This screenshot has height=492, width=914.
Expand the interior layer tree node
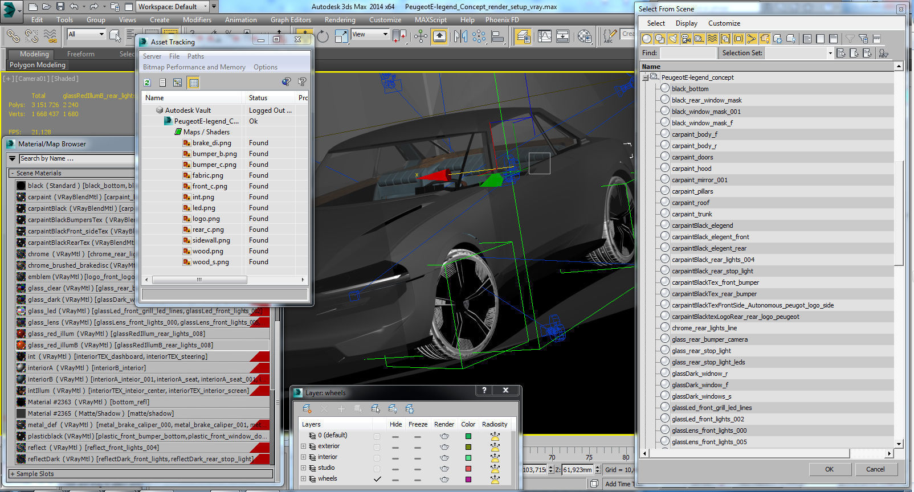pyautogui.click(x=304, y=457)
